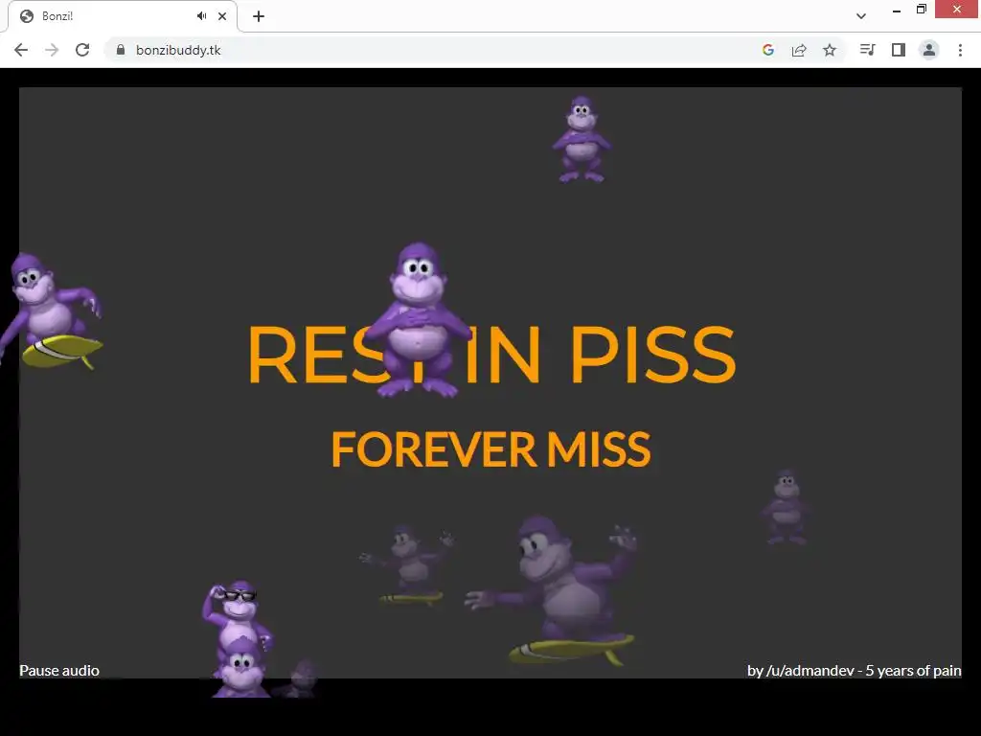View site info via the lock icon
This screenshot has height=736, width=981.
pos(121,50)
